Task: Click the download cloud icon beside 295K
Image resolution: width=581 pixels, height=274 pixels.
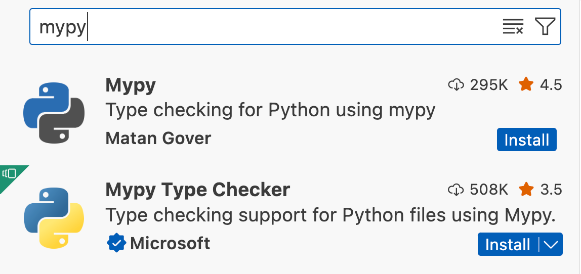Action: coord(456,85)
